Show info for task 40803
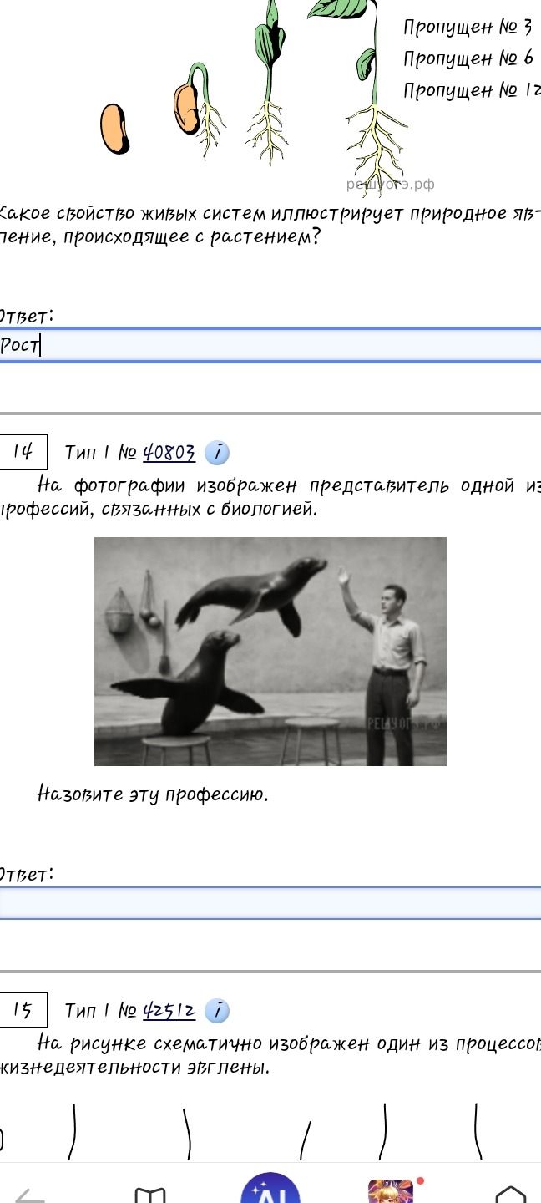The image size is (541, 1203). coord(217,453)
